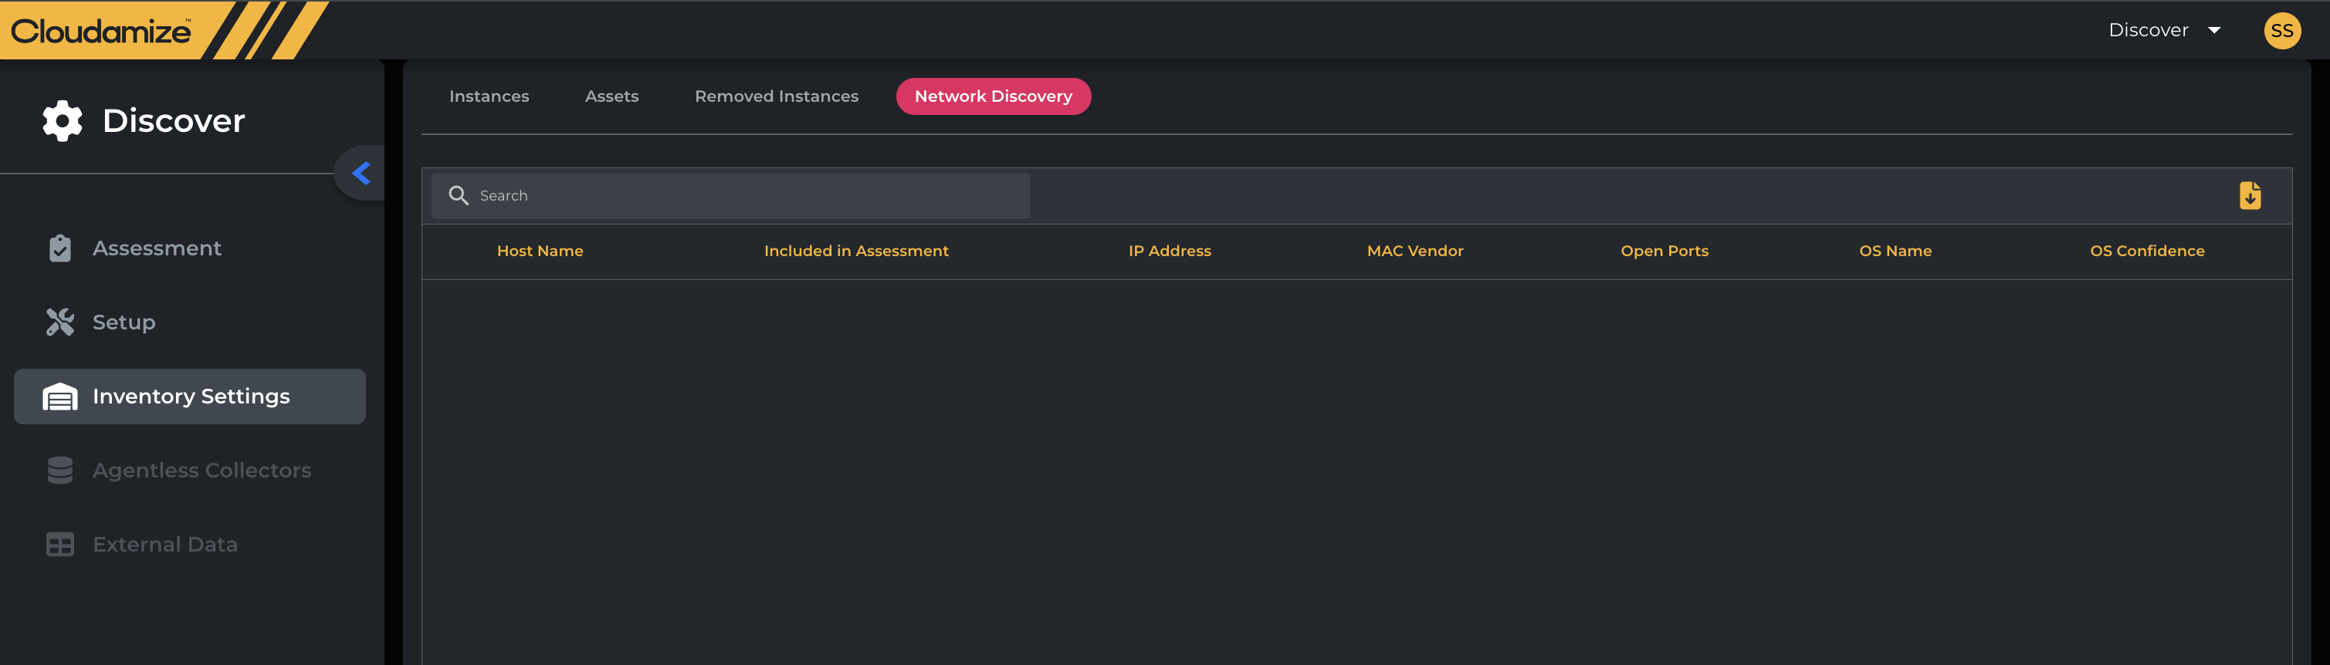Click the OS Confidence column header
Viewport: 2330px width, 665px height.
2146,251
